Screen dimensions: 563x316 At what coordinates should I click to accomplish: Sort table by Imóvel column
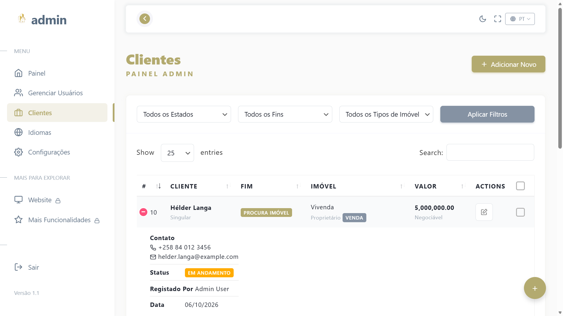click(358, 186)
